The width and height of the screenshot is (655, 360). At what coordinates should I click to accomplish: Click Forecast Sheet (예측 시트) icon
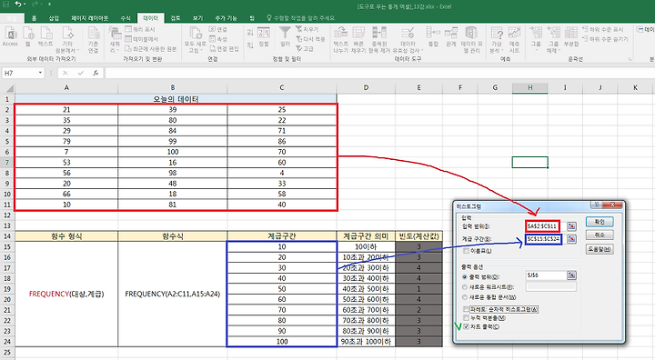click(x=514, y=40)
